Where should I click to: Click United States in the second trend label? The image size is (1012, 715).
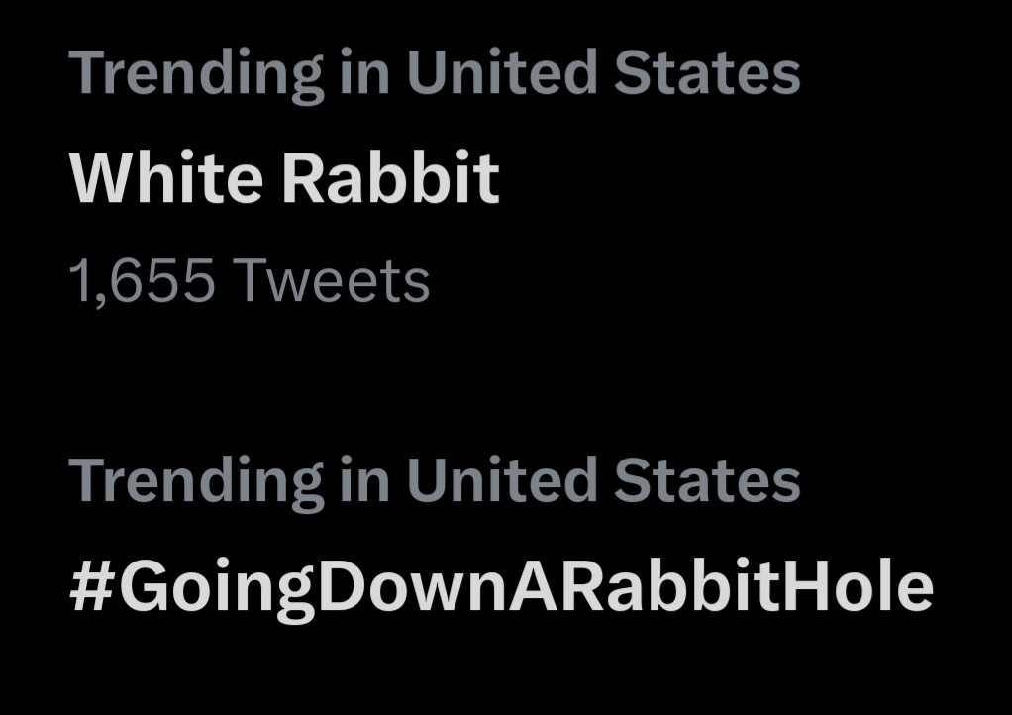click(x=603, y=480)
